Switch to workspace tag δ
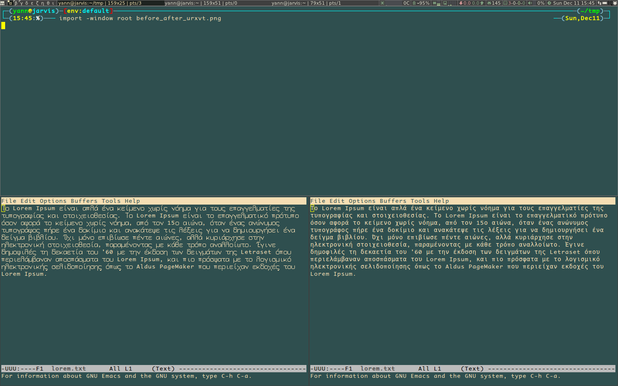The width and height of the screenshot is (618, 386). pos(27,3)
